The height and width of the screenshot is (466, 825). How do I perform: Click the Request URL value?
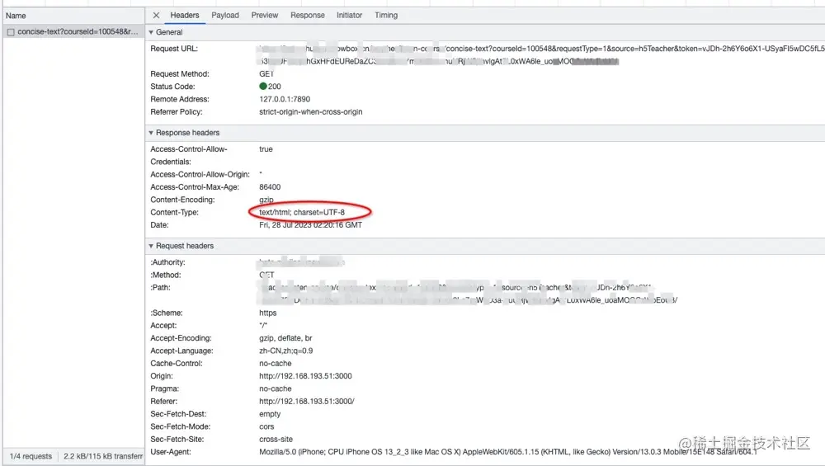[542, 54]
